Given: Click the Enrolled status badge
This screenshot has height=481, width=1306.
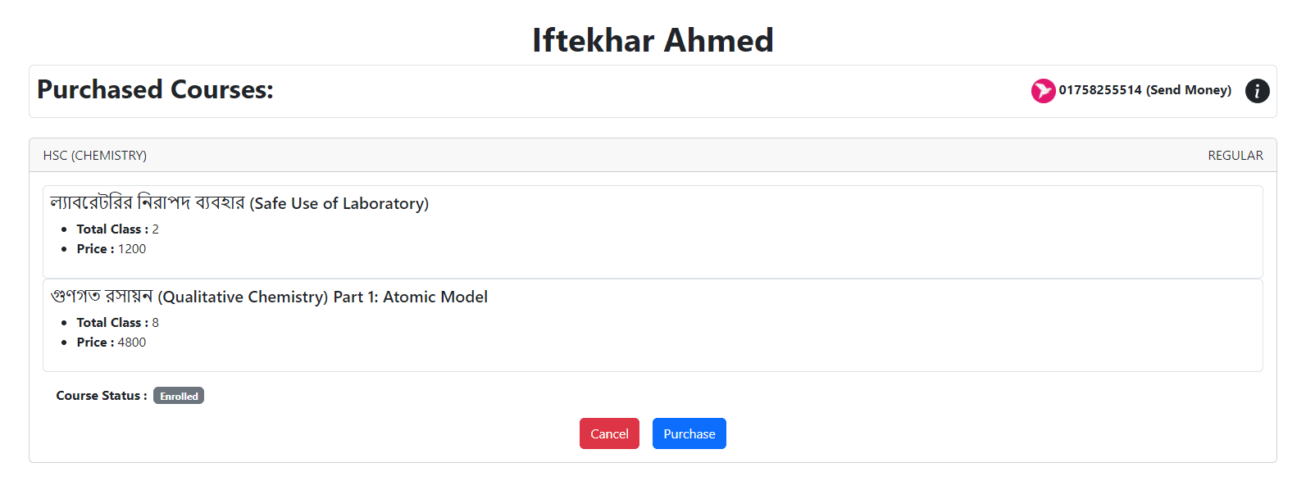Looking at the screenshot, I should (x=179, y=396).
